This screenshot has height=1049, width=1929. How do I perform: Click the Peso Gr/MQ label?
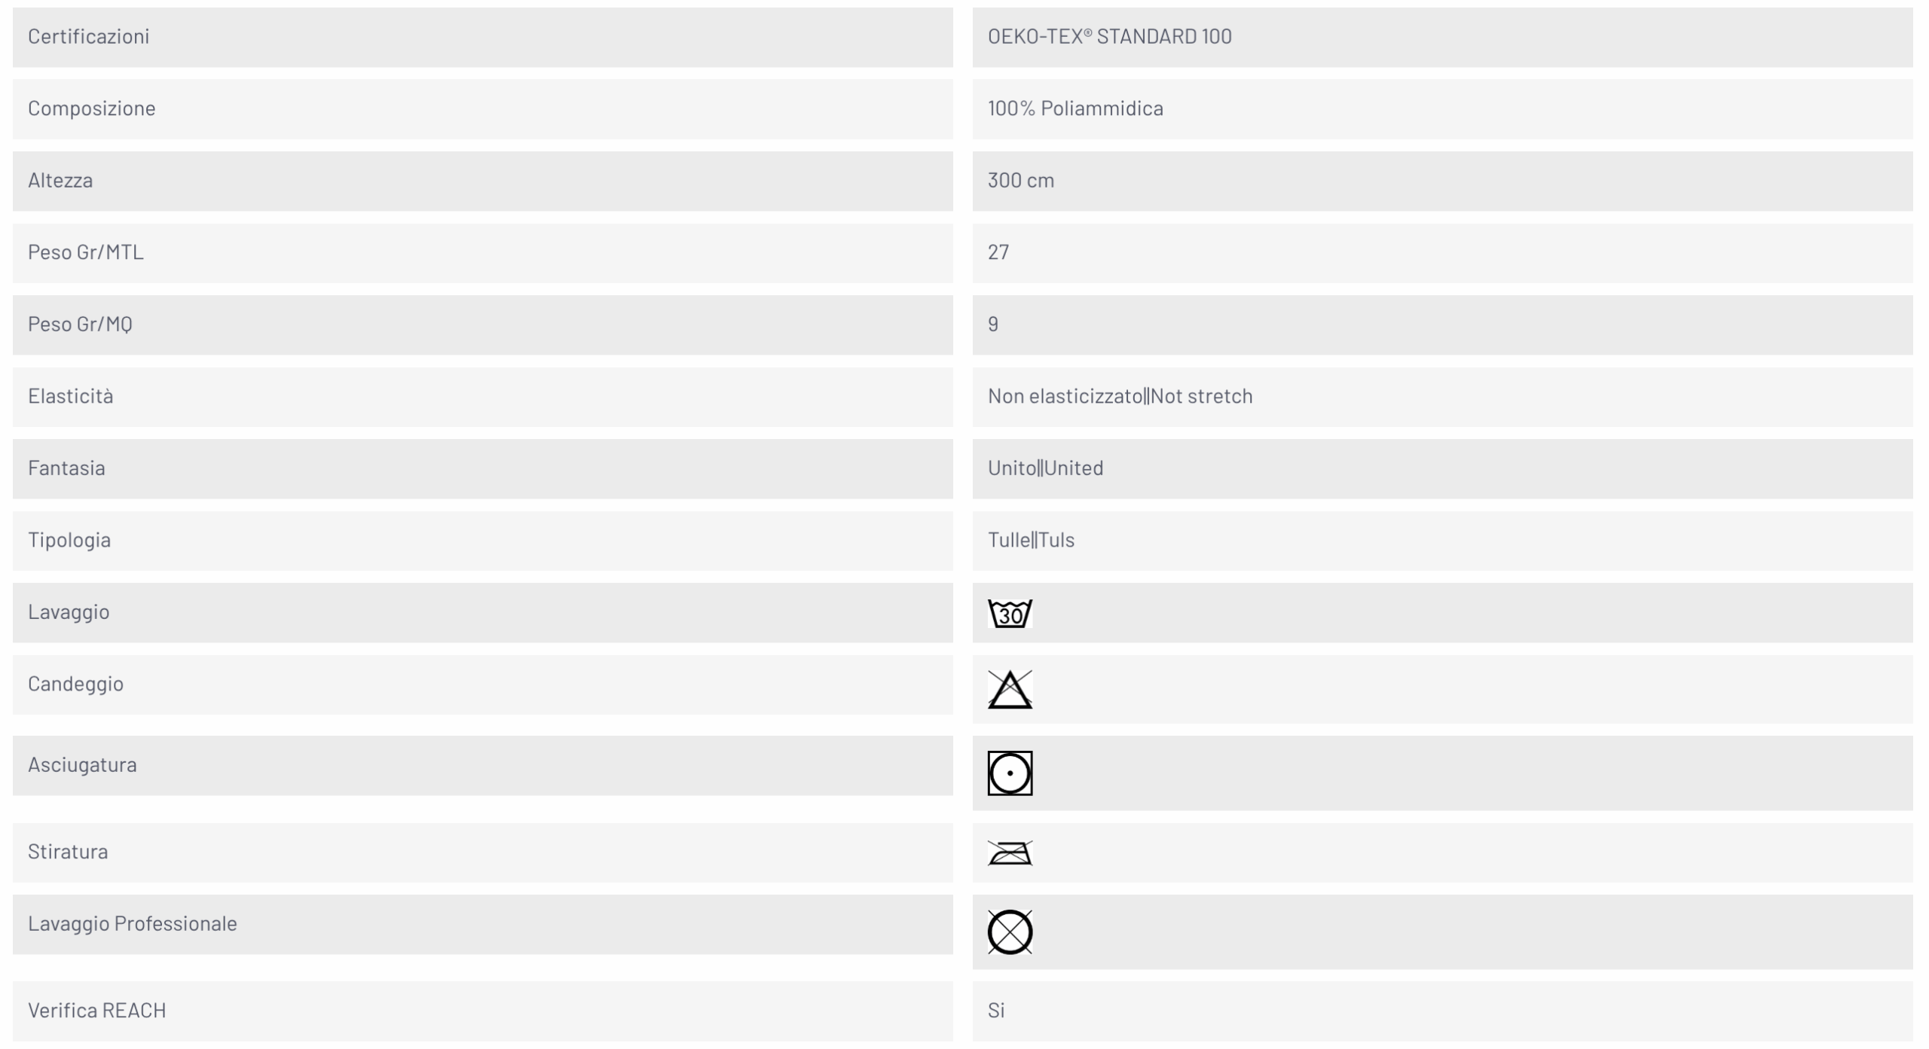tap(80, 324)
